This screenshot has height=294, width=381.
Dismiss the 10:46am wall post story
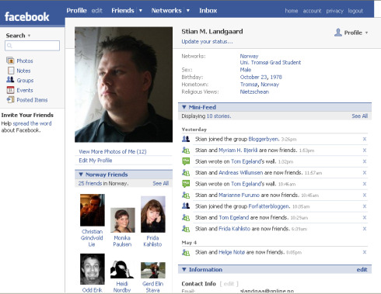click(x=365, y=184)
